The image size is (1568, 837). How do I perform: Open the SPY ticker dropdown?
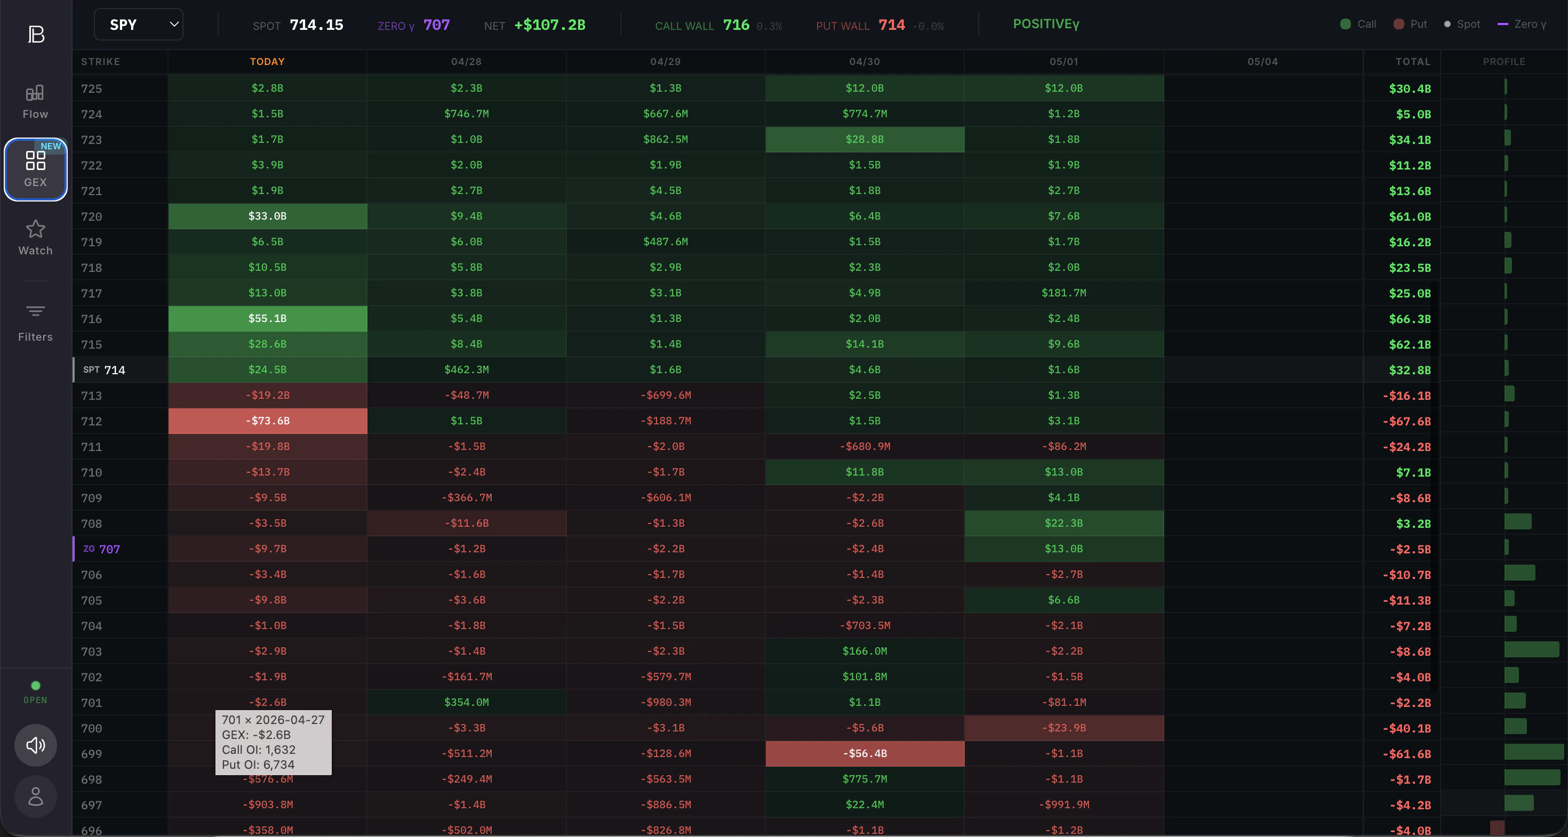tap(139, 25)
